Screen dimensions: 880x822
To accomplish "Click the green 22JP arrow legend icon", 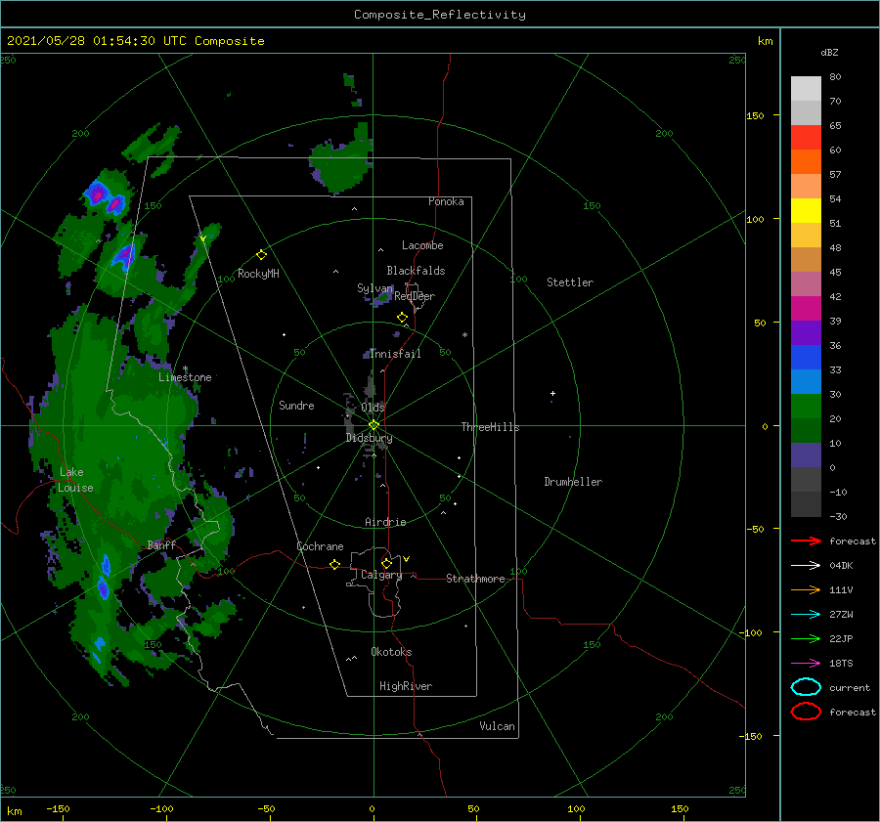I will (806, 638).
